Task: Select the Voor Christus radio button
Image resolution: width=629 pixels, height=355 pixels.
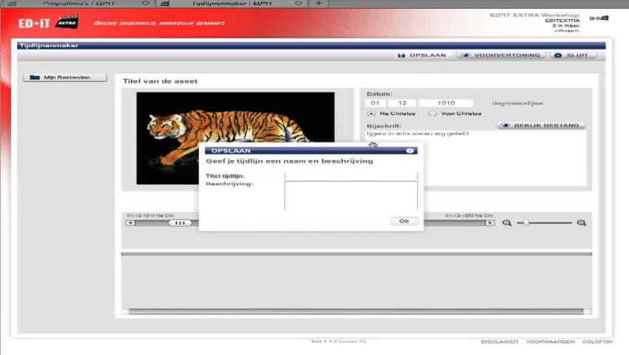Action: pos(432,113)
